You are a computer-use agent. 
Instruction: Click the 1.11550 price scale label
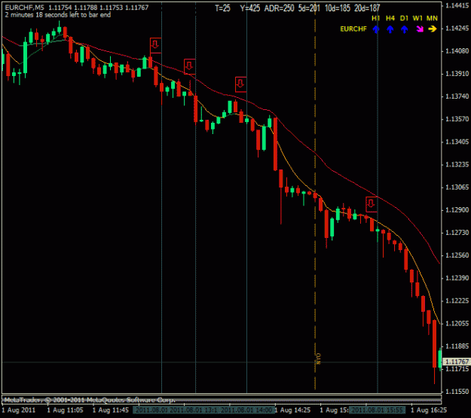point(457,392)
